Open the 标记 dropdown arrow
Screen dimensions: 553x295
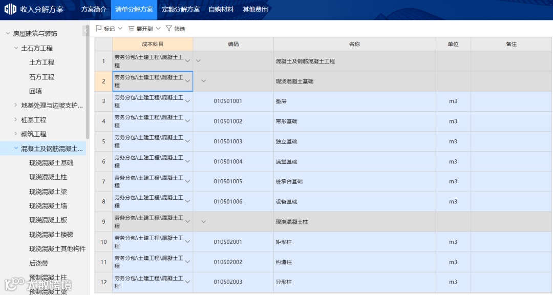click(120, 28)
